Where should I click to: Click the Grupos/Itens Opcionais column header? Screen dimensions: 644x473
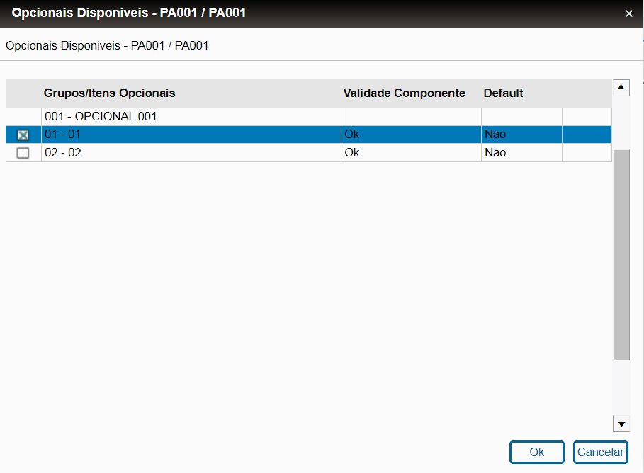pyautogui.click(x=110, y=93)
